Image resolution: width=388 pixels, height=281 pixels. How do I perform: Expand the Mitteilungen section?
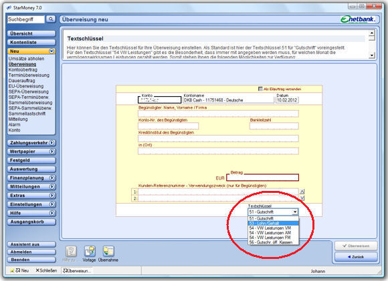pos(52,187)
